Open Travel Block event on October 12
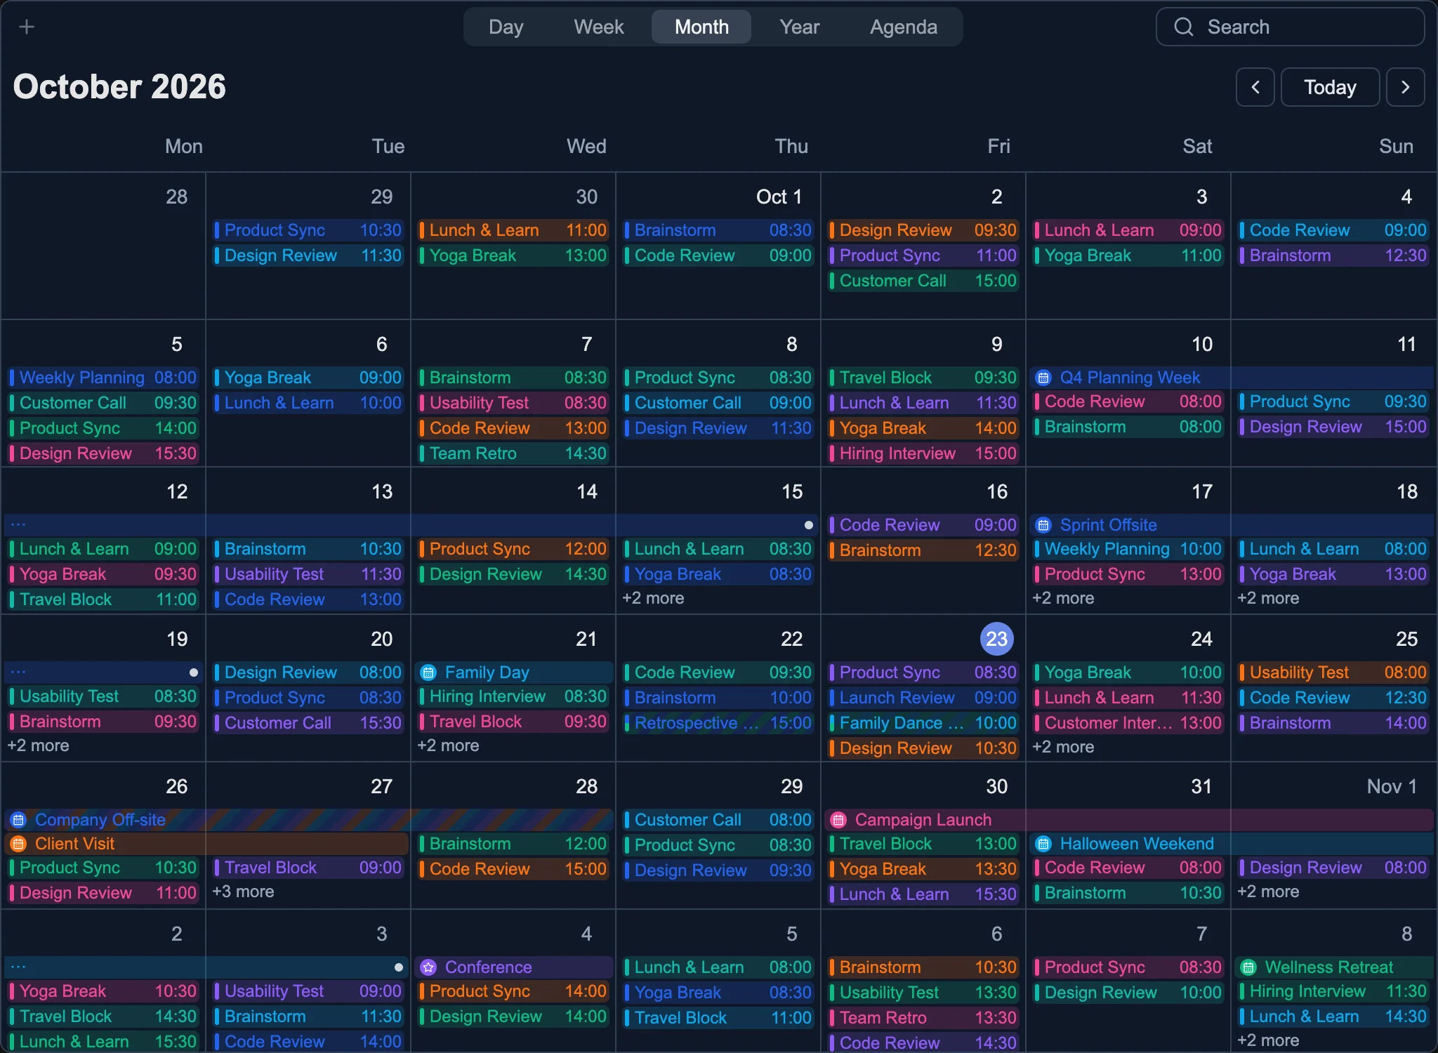 tap(103, 600)
